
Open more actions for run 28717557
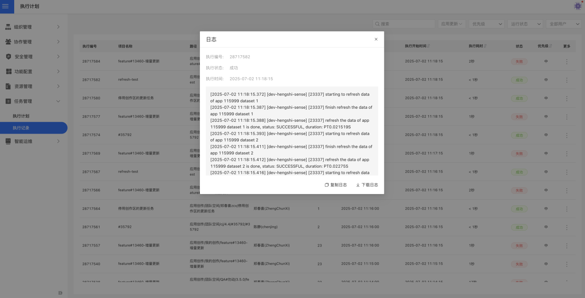pos(567,246)
